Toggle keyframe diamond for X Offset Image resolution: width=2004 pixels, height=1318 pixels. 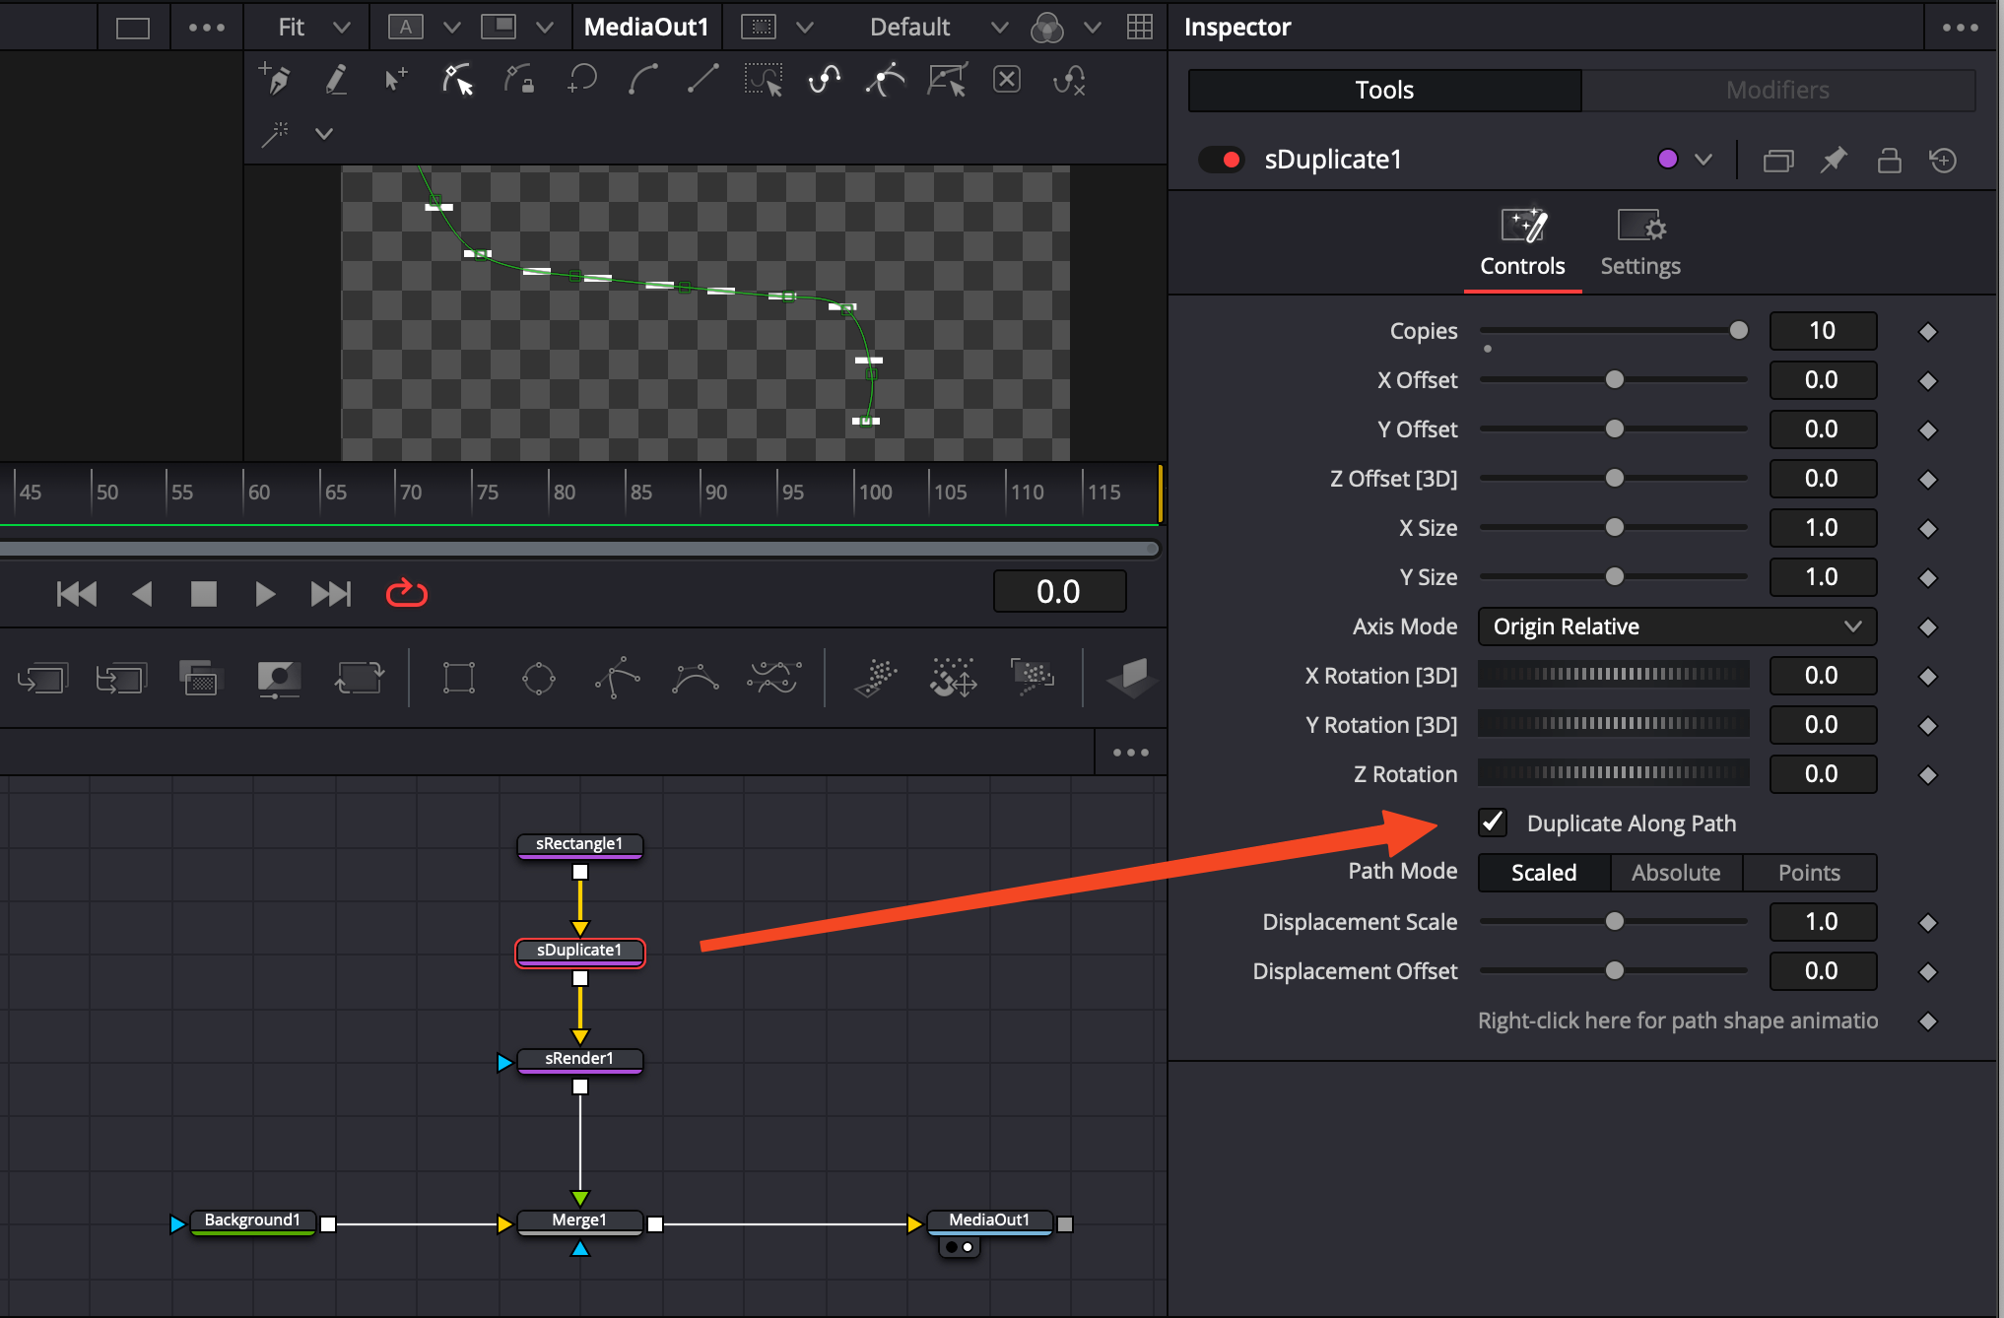1928,381
